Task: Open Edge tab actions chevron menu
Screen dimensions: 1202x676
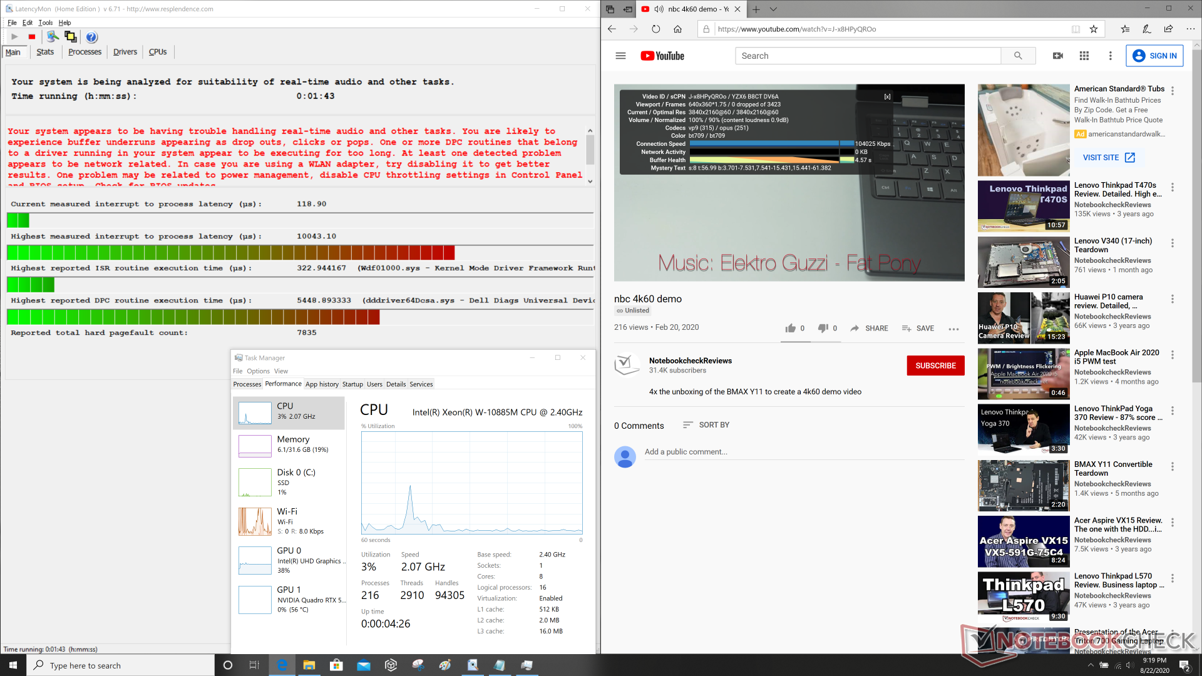Action: [774, 9]
